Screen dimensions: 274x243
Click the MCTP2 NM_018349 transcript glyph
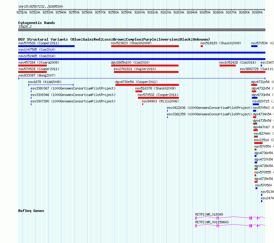[230, 218]
